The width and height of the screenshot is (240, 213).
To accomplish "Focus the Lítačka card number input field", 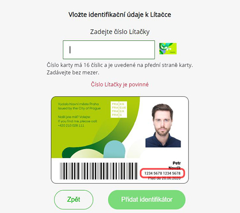I will pyautogui.click(x=109, y=50).
